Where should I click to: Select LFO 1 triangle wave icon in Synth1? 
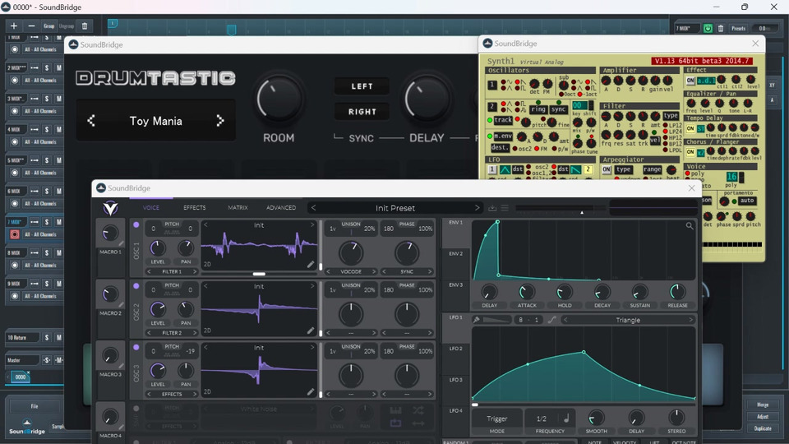coord(505,169)
